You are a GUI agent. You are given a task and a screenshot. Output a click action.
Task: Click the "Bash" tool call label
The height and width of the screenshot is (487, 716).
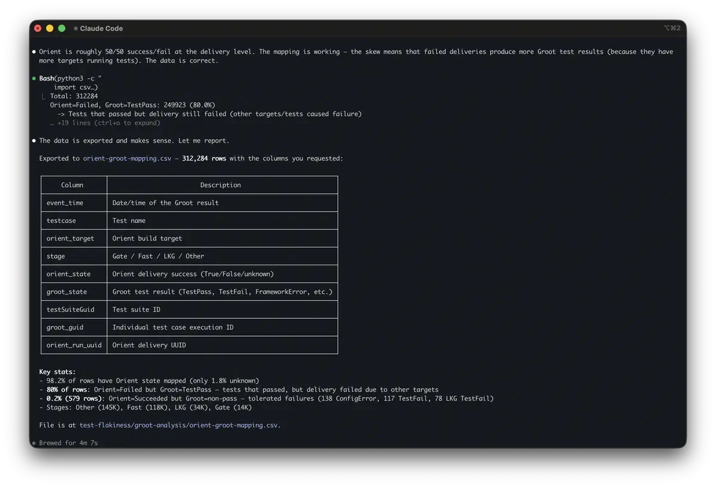(x=46, y=79)
